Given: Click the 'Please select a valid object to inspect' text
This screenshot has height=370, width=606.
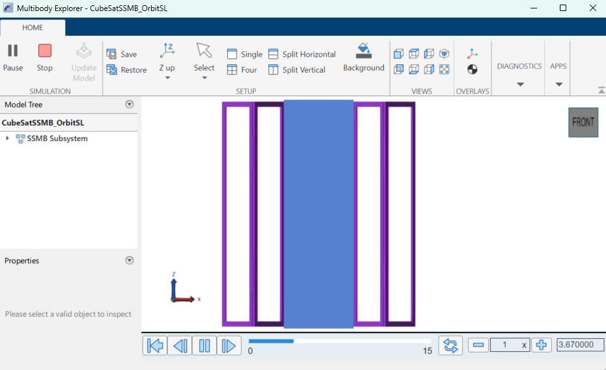Looking at the screenshot, I should click(x=68, y=314).
